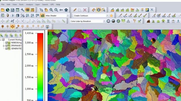The height and width of the screenshot is (101, 181).
Task: Uncheck the DRAINAGE layer checkbox
Action: click(x=7, y=45)
